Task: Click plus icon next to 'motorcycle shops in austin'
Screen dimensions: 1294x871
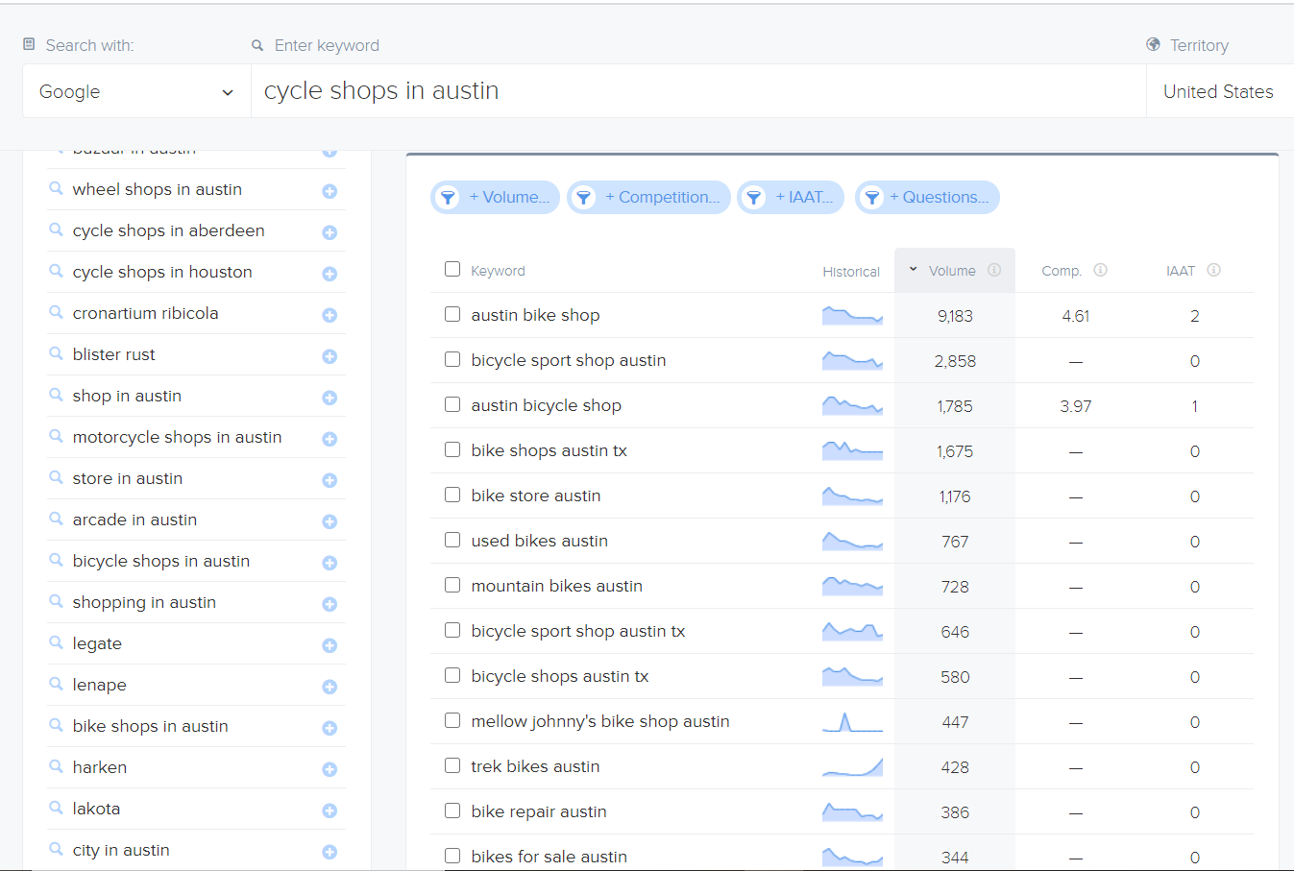Action: [330, 439]
